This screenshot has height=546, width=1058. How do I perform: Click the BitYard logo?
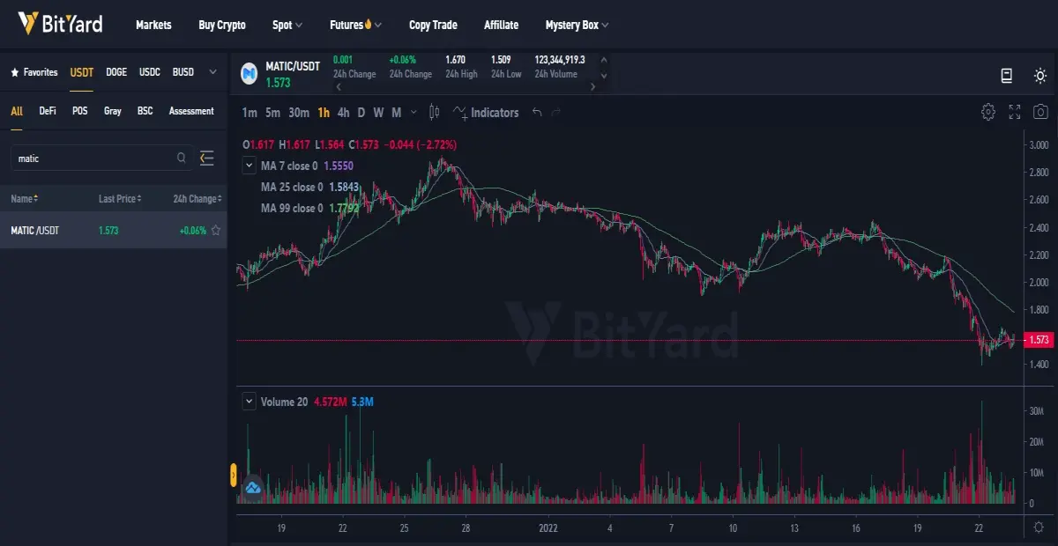click(x=60, y=24)
